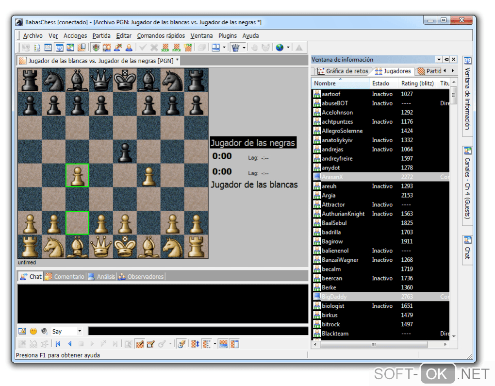Open the Archivo menu
The image size is (495, 386).
click(33, 36)
